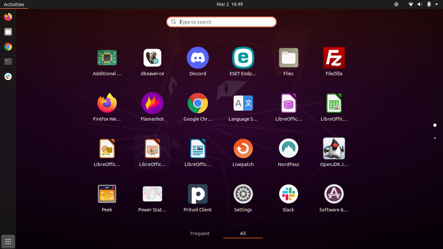Switch to the Frequent tab
The width and height of the screenshot is (443, 249).
(x=200, y=233)
